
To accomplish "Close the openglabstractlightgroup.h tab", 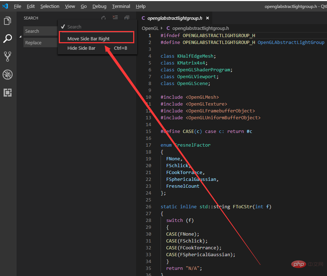I will [208, 18].
